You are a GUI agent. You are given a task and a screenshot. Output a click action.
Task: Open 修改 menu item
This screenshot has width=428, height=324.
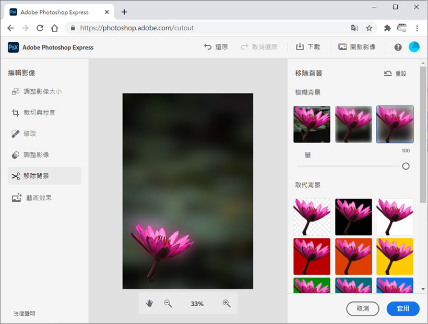click(x=44, y=134)
